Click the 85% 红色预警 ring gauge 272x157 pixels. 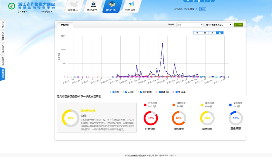click(x=151, y=118)
